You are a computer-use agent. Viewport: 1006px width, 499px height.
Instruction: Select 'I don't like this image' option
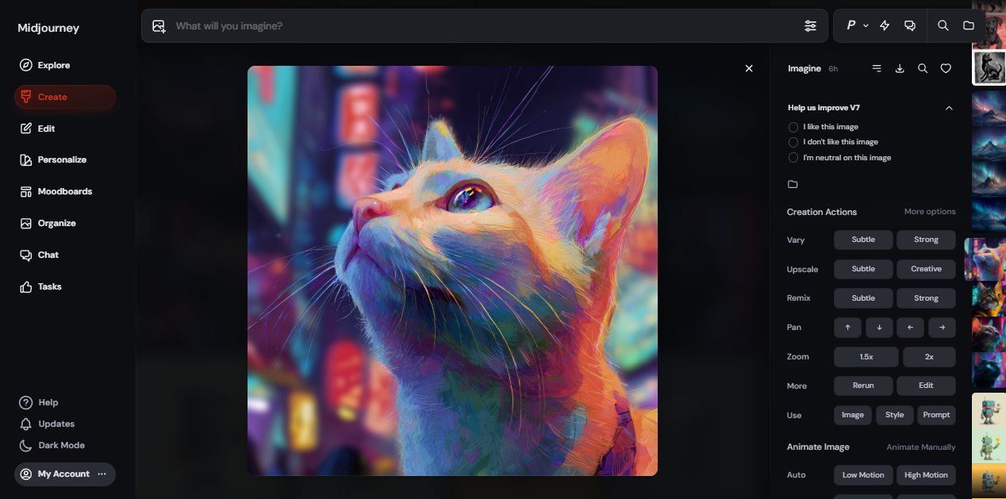click(793, 142)
